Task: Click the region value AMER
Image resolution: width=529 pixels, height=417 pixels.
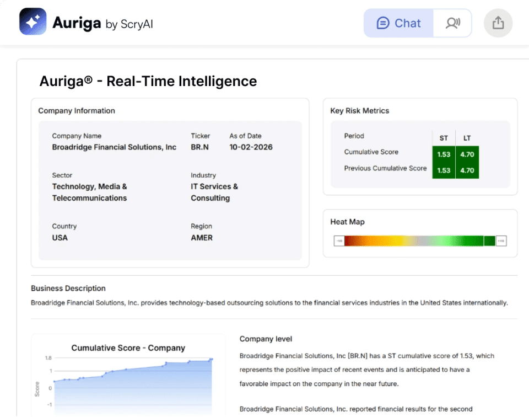Action: (x=202, y=238)
